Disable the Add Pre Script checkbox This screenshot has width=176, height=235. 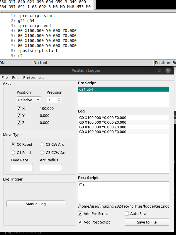(80, 214)
